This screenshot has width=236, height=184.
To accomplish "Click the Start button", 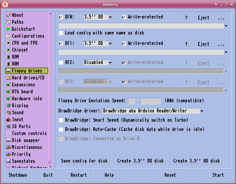I will coord(218,175).
